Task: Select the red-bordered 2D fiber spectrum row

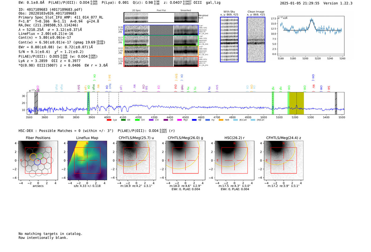Action: (x=161, y=61)
